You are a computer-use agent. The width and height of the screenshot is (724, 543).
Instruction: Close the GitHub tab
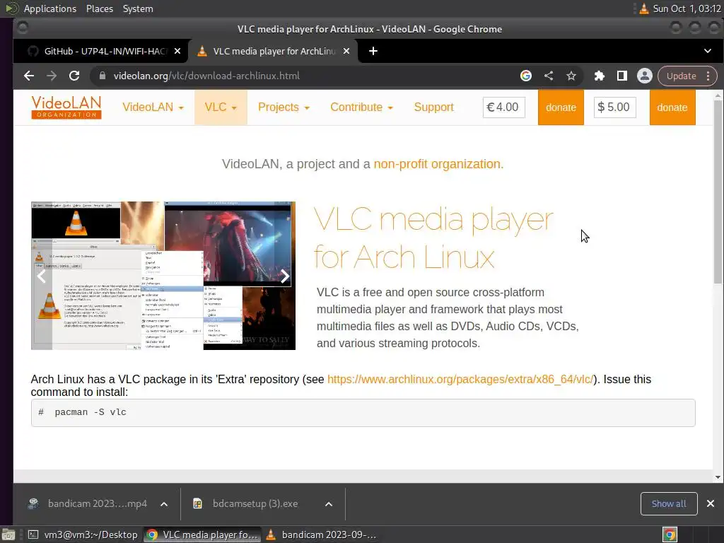(x=177, y=51)
